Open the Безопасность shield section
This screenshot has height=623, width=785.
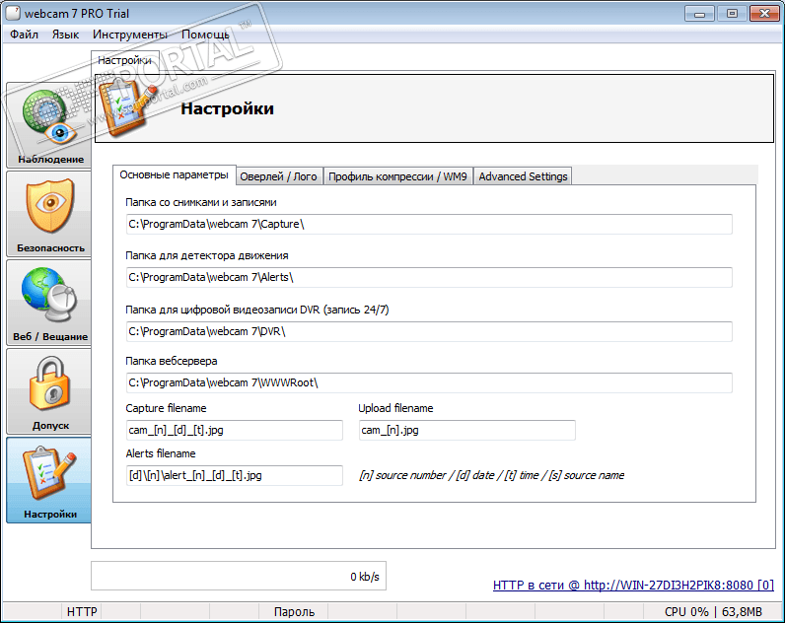pos(49,214)
